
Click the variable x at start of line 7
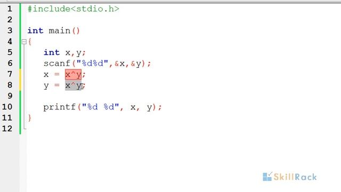[x=46, y=75]
